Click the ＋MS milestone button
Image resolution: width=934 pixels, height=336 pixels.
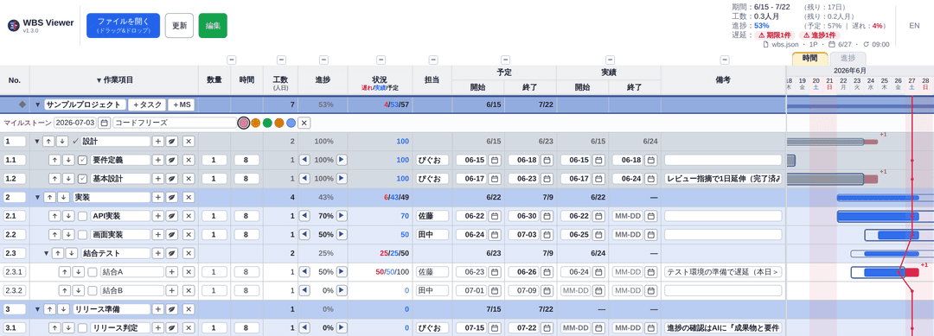182,105
